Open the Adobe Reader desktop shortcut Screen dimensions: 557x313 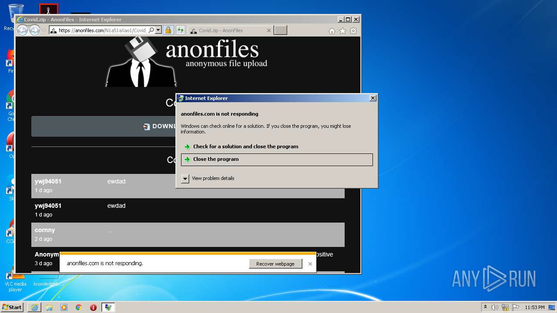48,9
